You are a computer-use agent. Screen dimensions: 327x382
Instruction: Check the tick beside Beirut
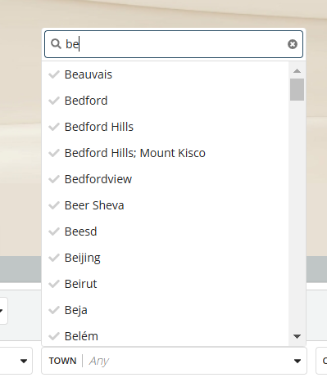54,284
